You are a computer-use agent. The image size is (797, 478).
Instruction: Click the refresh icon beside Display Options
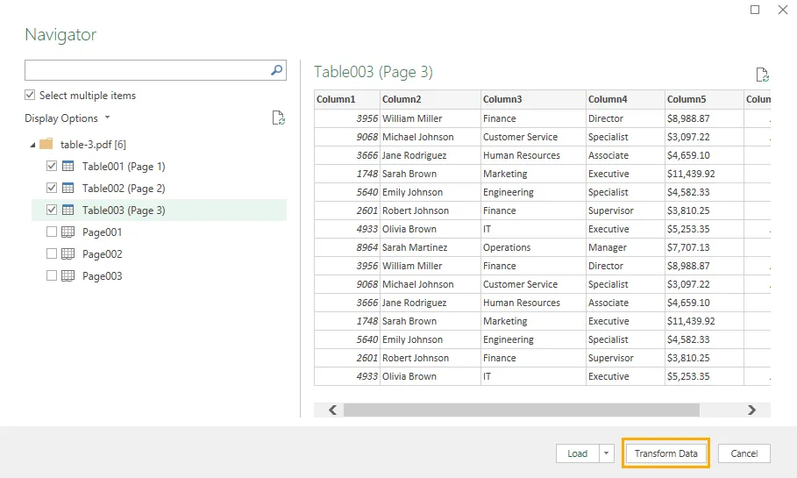tap(278, 118)
